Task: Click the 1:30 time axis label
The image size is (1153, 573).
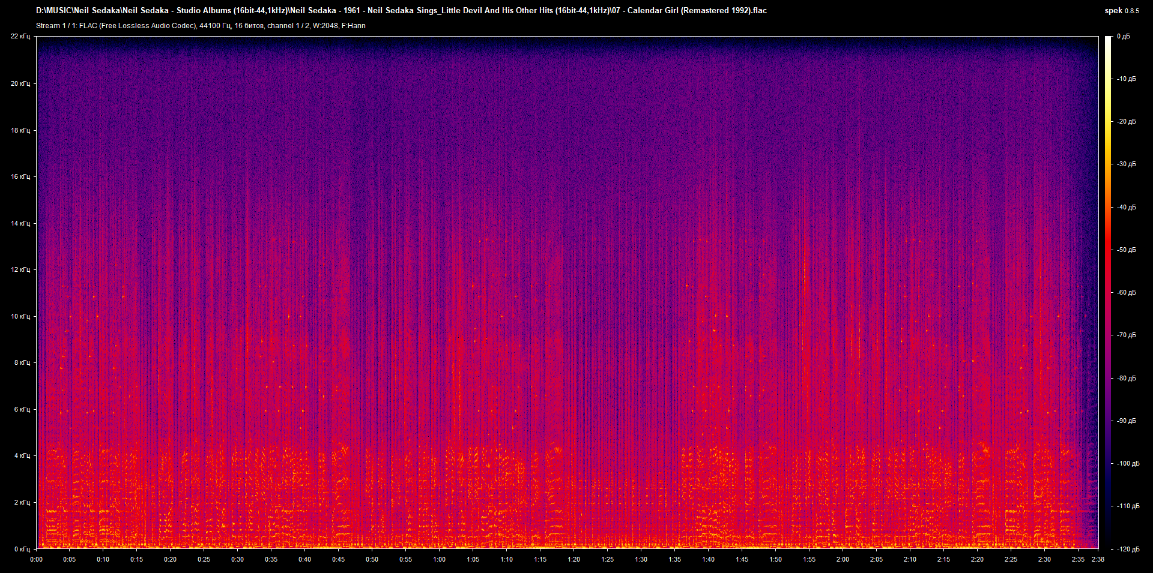Action: tap(641, 559)
